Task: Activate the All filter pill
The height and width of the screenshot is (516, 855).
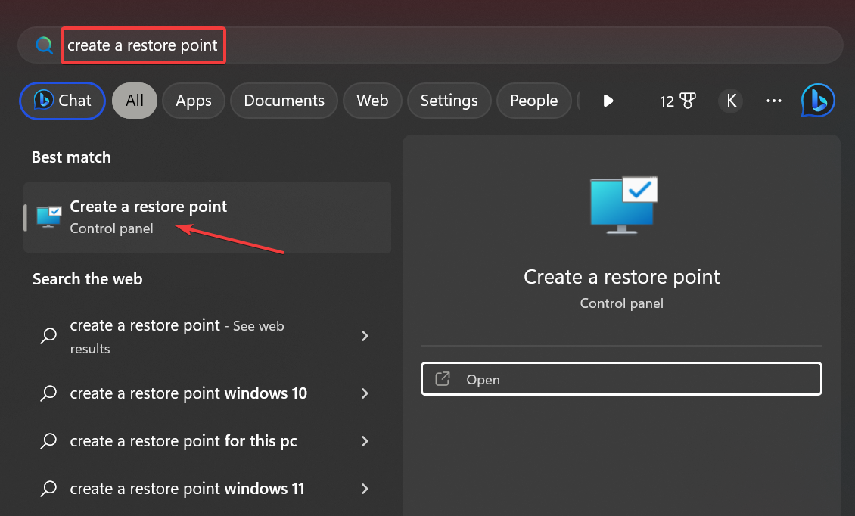Action: (x=134, y=100)
